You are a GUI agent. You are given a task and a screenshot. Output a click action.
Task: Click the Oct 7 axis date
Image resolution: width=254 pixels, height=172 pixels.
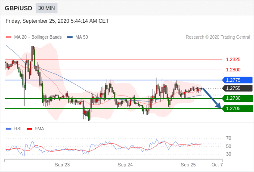(217, 165)
